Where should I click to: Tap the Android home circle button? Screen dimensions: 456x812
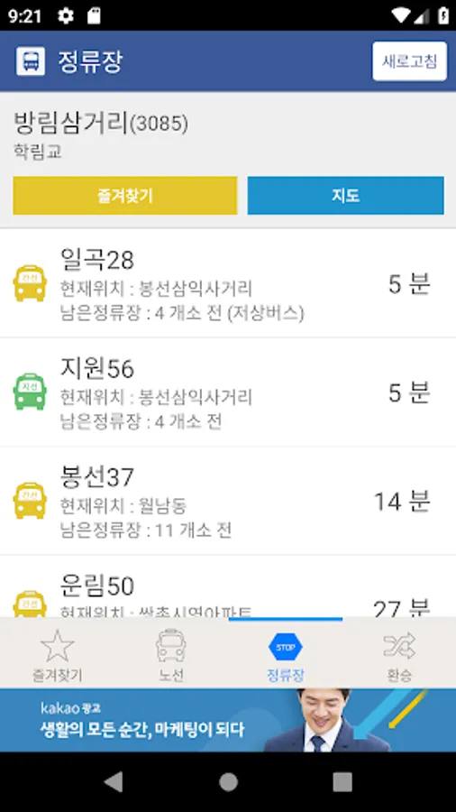[228, 782]
